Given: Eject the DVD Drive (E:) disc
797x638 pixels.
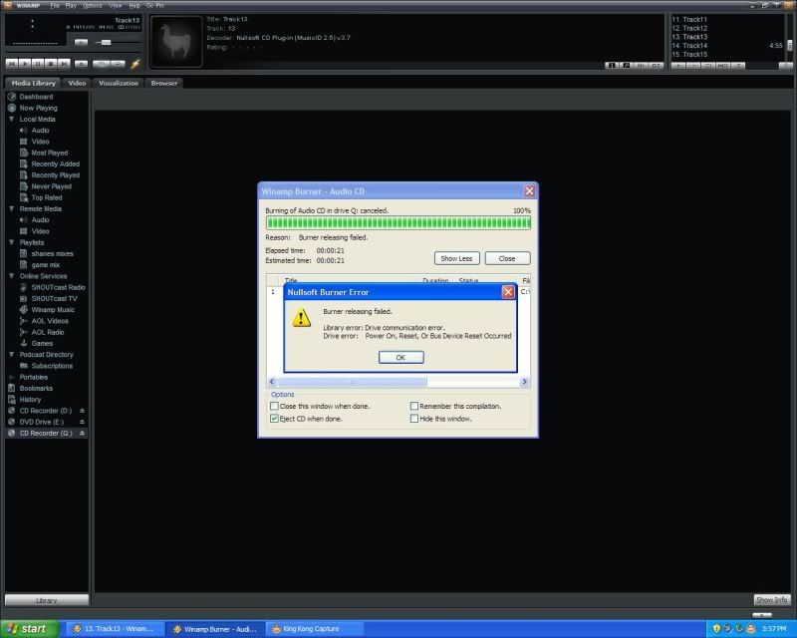Looking at the screenshot, I should pos(83,422).
